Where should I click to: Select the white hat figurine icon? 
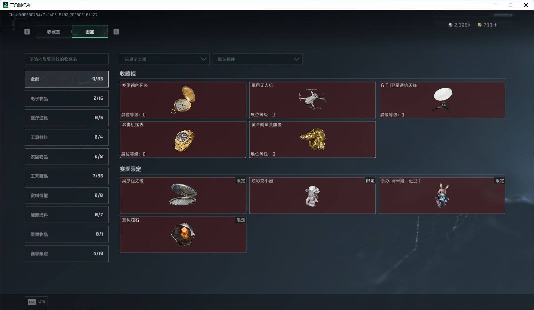(x=313, y=196)
